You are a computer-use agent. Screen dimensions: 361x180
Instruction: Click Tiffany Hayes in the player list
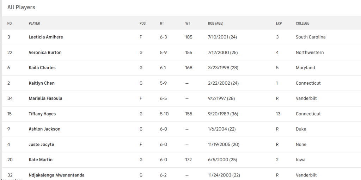42,114
